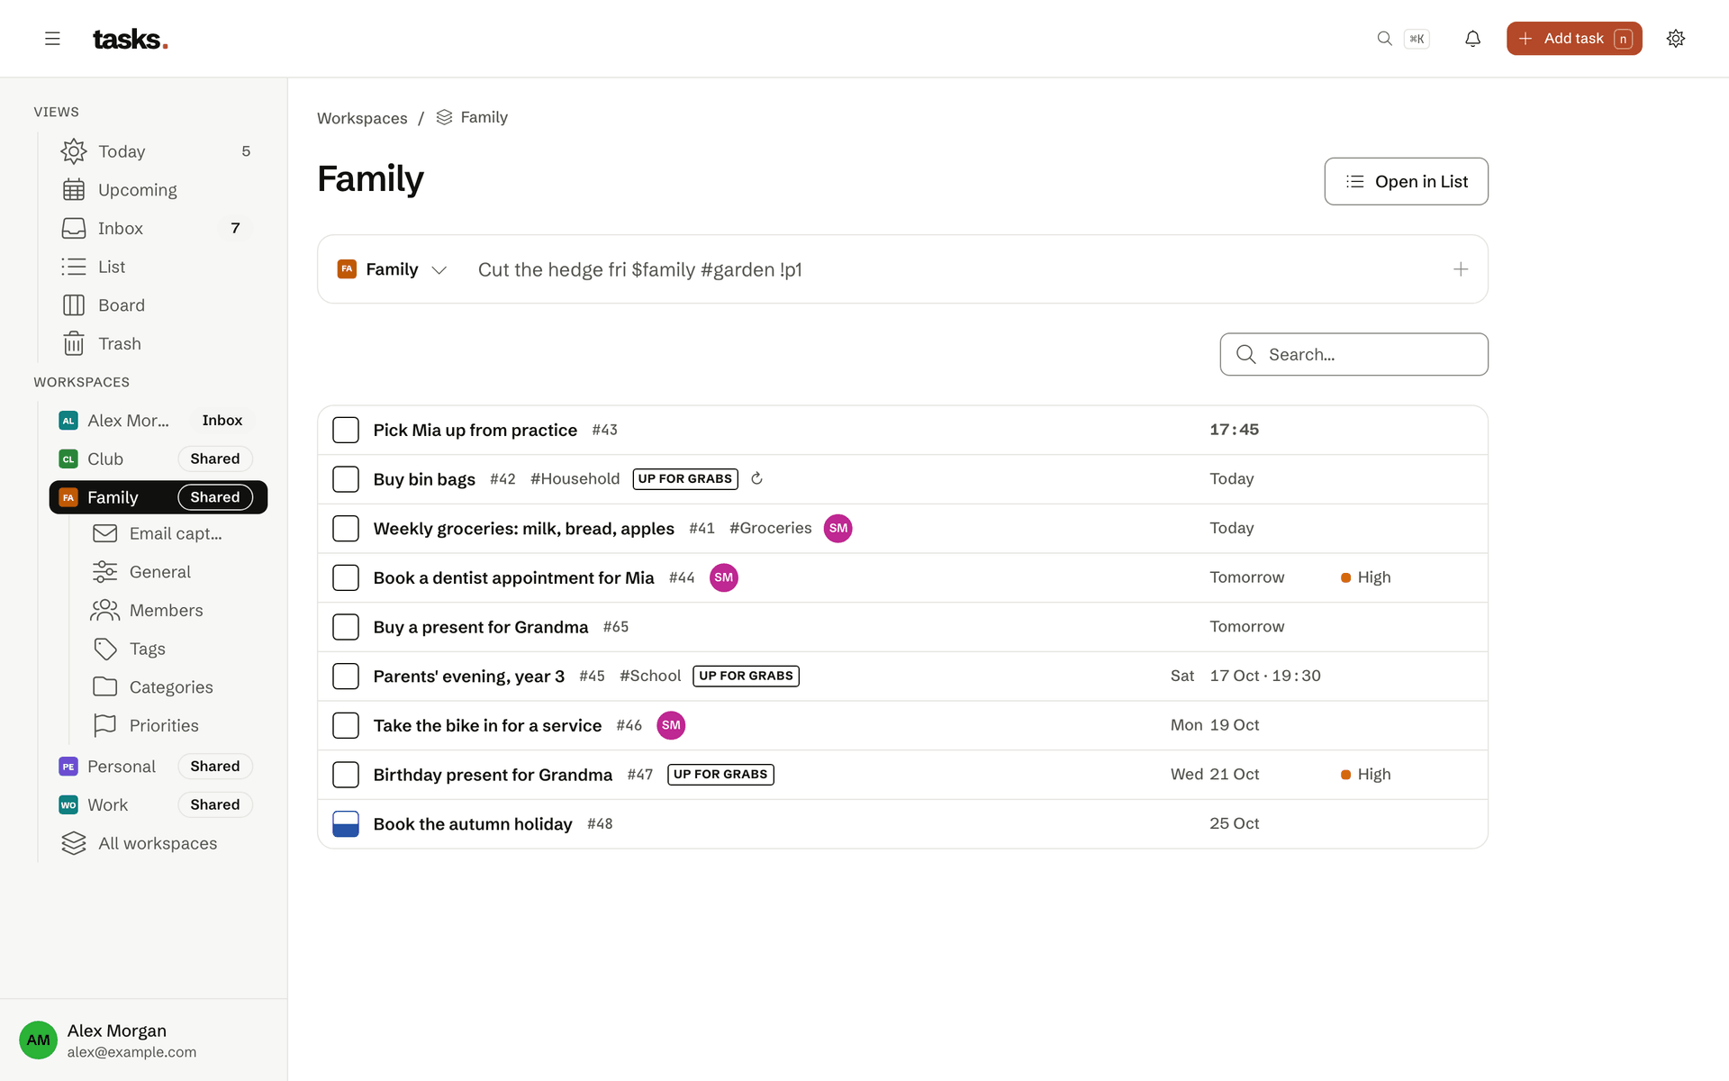This screenshot has height=1081, width=1729.
Task: Click the recurring icon on Buy bin bags
Action: pyautogui.click(x=756, y=478)
